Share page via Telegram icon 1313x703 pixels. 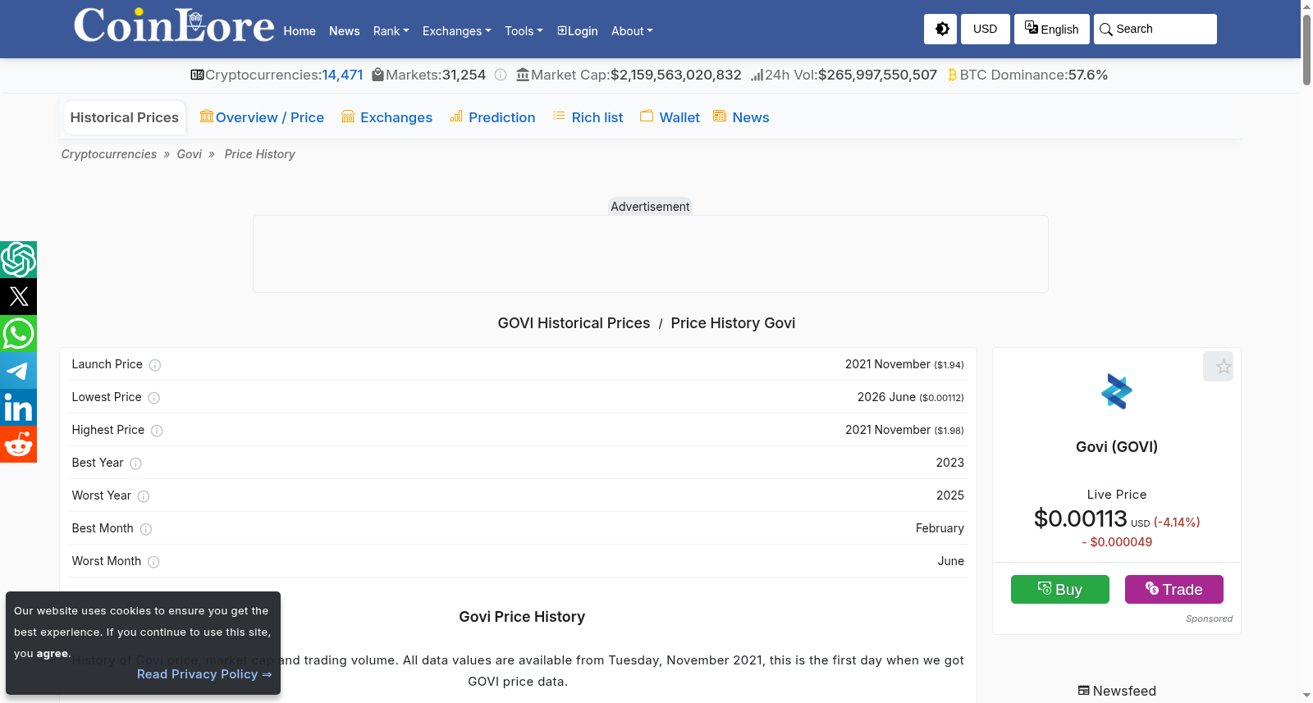point(18,371)
